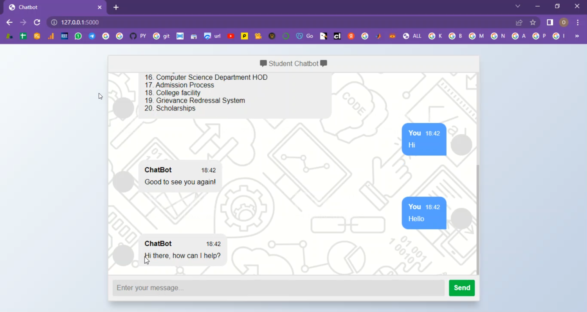
Task: Focus the 'Enter your message...' input field
Action: pyautogui.click(x=279, y=288)
